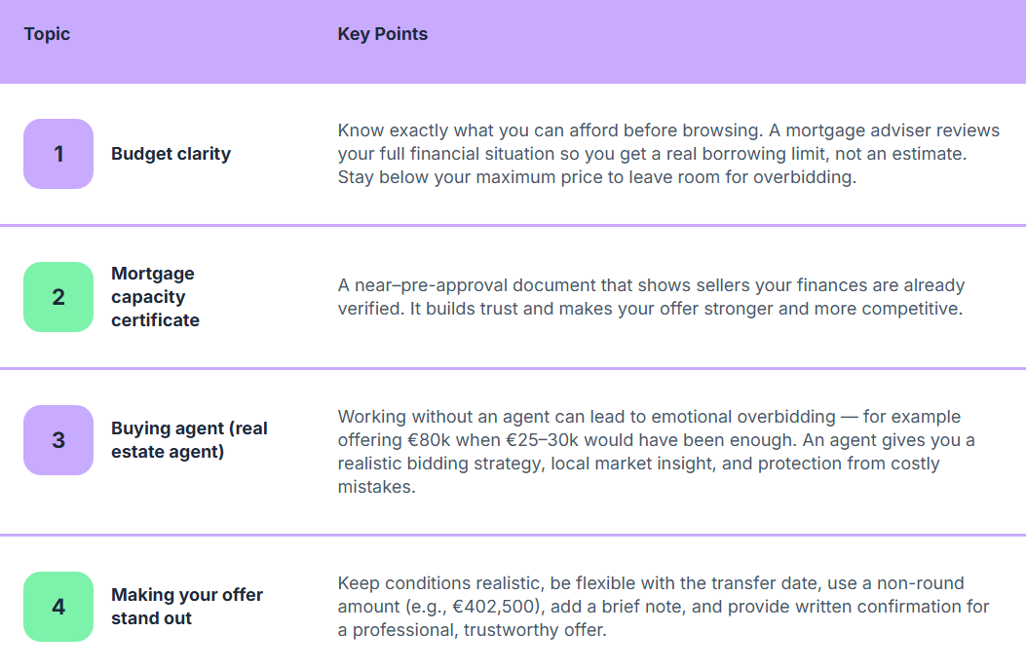Select the green number 4 badge
This screenshot has width=1026, height=669.
58,607
